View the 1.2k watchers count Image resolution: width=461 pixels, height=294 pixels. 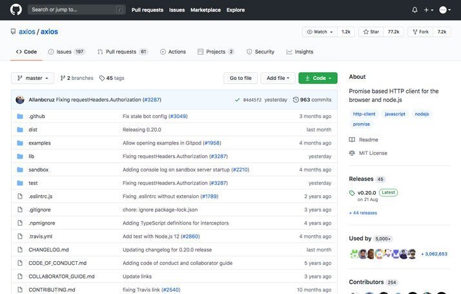click(x=346, y=32)
